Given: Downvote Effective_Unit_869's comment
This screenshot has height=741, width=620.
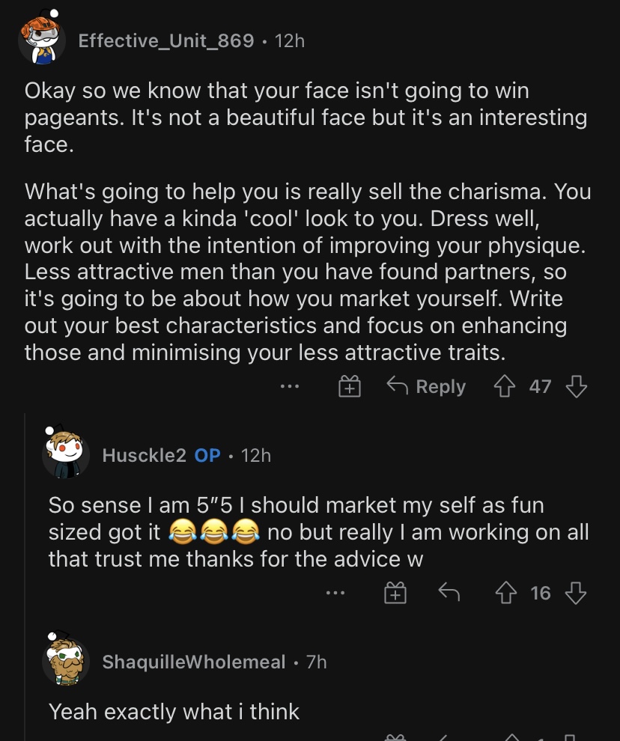Looking at the screenshot, I should pyautogui.click(x=576, y=386).
